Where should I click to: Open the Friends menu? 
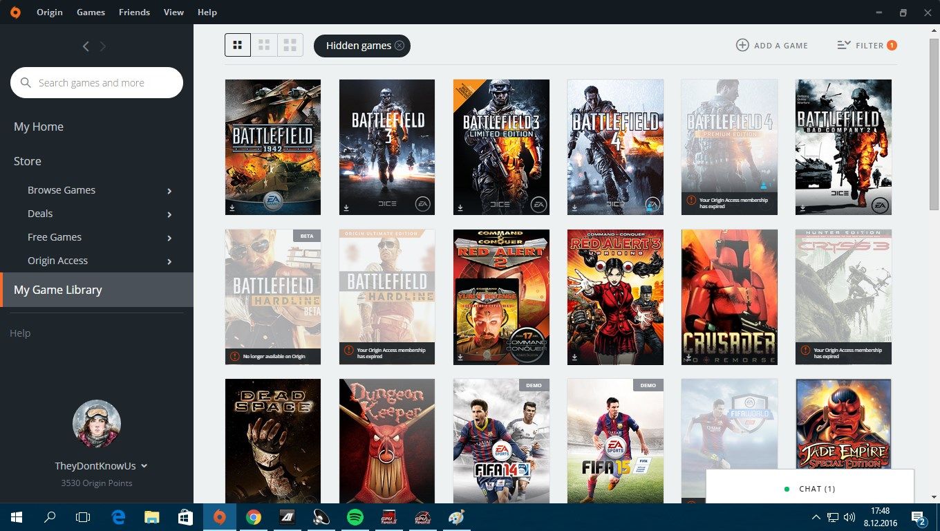(134, 12)
